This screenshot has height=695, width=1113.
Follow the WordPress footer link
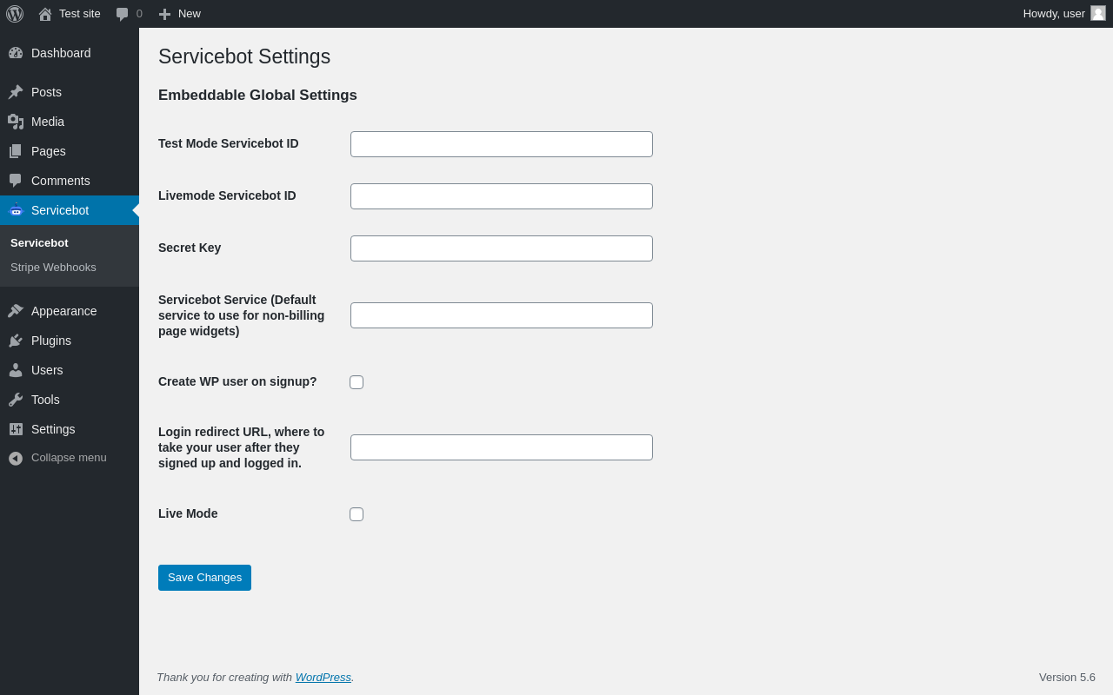pyautogui.click(x=323, y=678)
